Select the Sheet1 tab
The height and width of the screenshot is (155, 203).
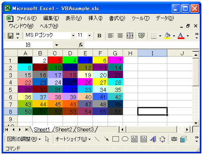point(42,129)
